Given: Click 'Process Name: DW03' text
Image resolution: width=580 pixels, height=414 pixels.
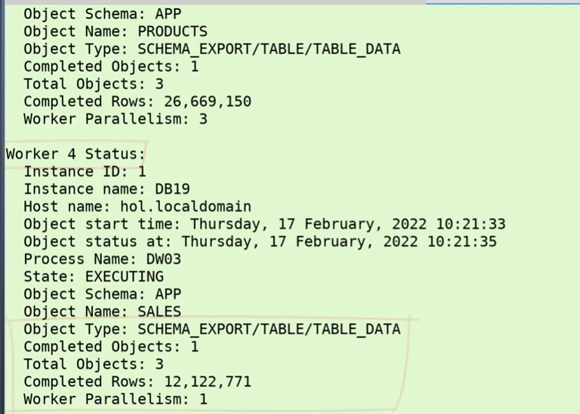Looking at the screenshot, I should tap(103, 259).
